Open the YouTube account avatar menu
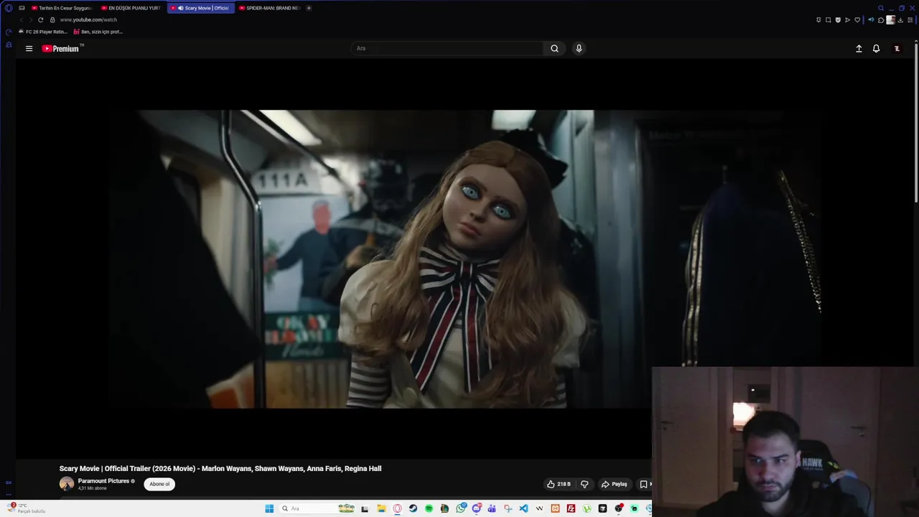The height and width of the screenshot is (517, 919). (x=897, y=48)
